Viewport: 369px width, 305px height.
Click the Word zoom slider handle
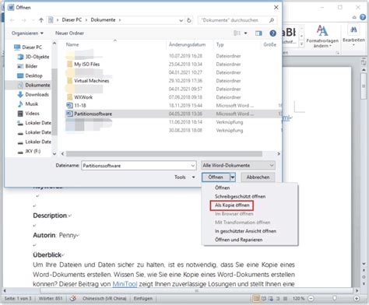coord(334,298)
